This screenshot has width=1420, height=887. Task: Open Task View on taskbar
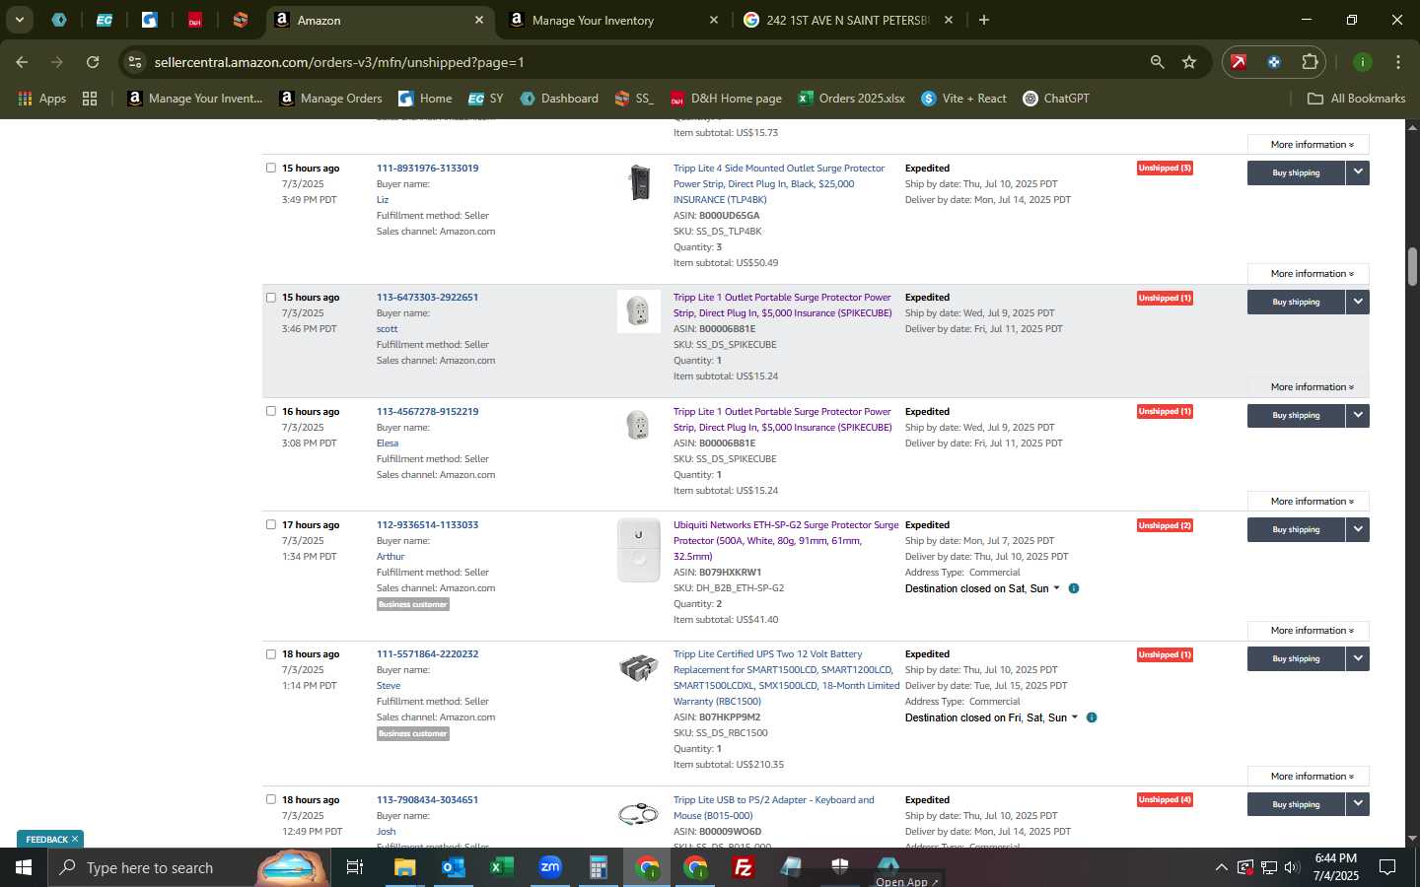(x=355, y=867)
